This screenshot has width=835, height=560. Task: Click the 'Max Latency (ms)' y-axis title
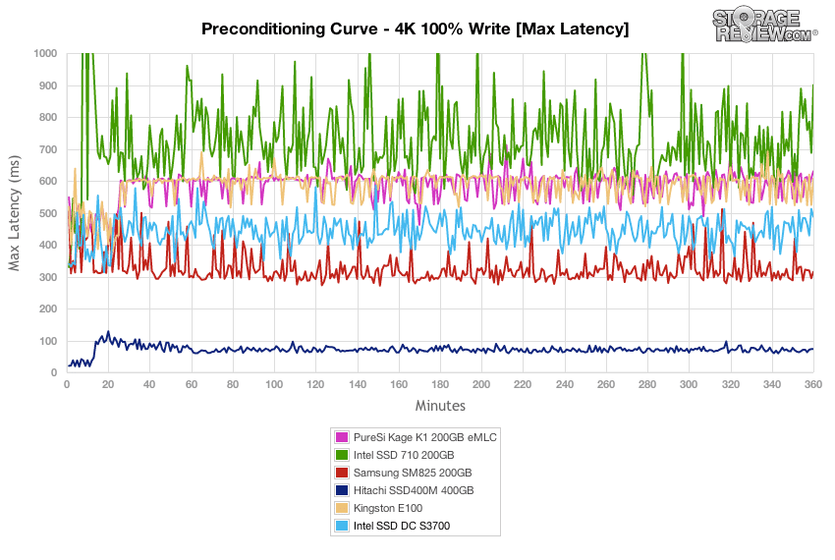[x=14, y=213]
